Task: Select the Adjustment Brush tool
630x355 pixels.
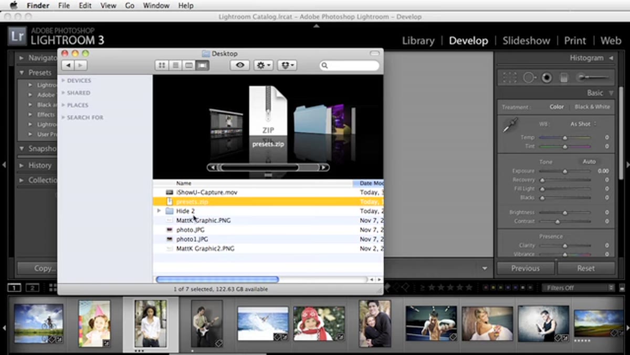Action: click(593, 78)
